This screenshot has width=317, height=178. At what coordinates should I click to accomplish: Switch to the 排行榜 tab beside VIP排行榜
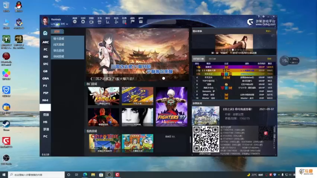[212, 59]
